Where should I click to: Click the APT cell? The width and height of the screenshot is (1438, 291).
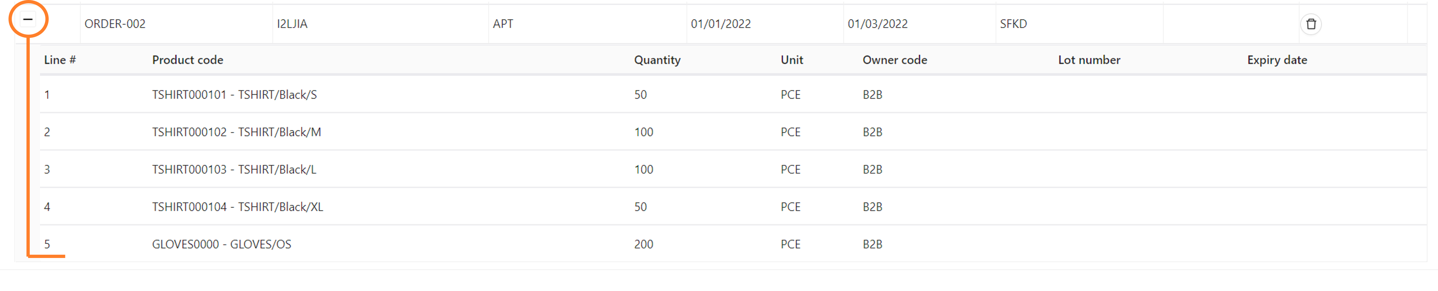point(503,24)
